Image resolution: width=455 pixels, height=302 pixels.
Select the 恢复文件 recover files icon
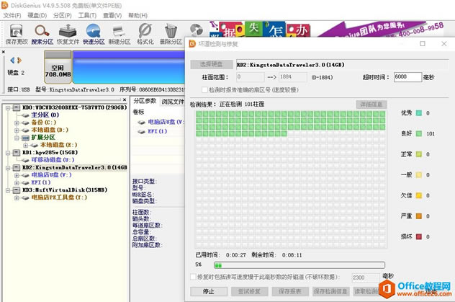(x=68, y=35)
